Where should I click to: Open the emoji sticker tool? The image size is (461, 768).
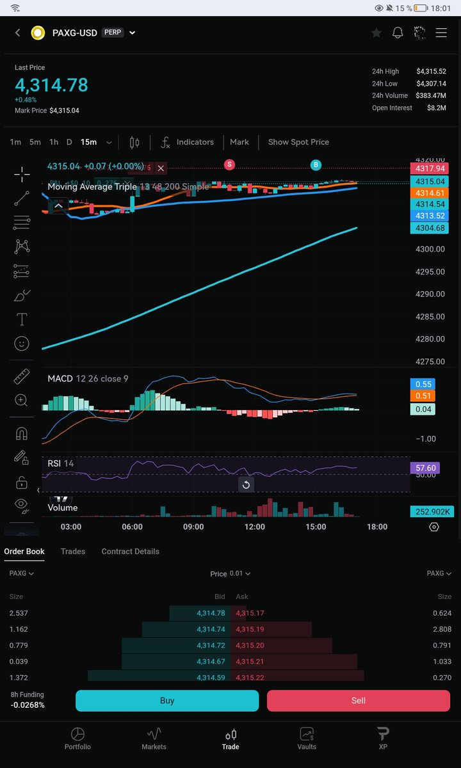[x=22, y=344]
